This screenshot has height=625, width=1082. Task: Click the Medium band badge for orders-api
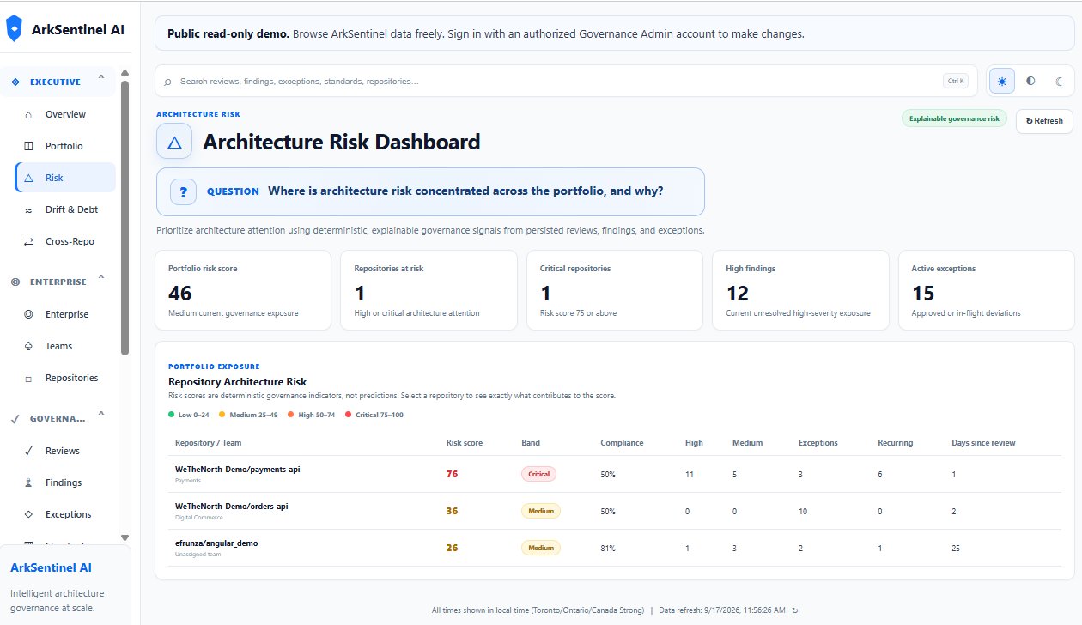pos(541,511)
